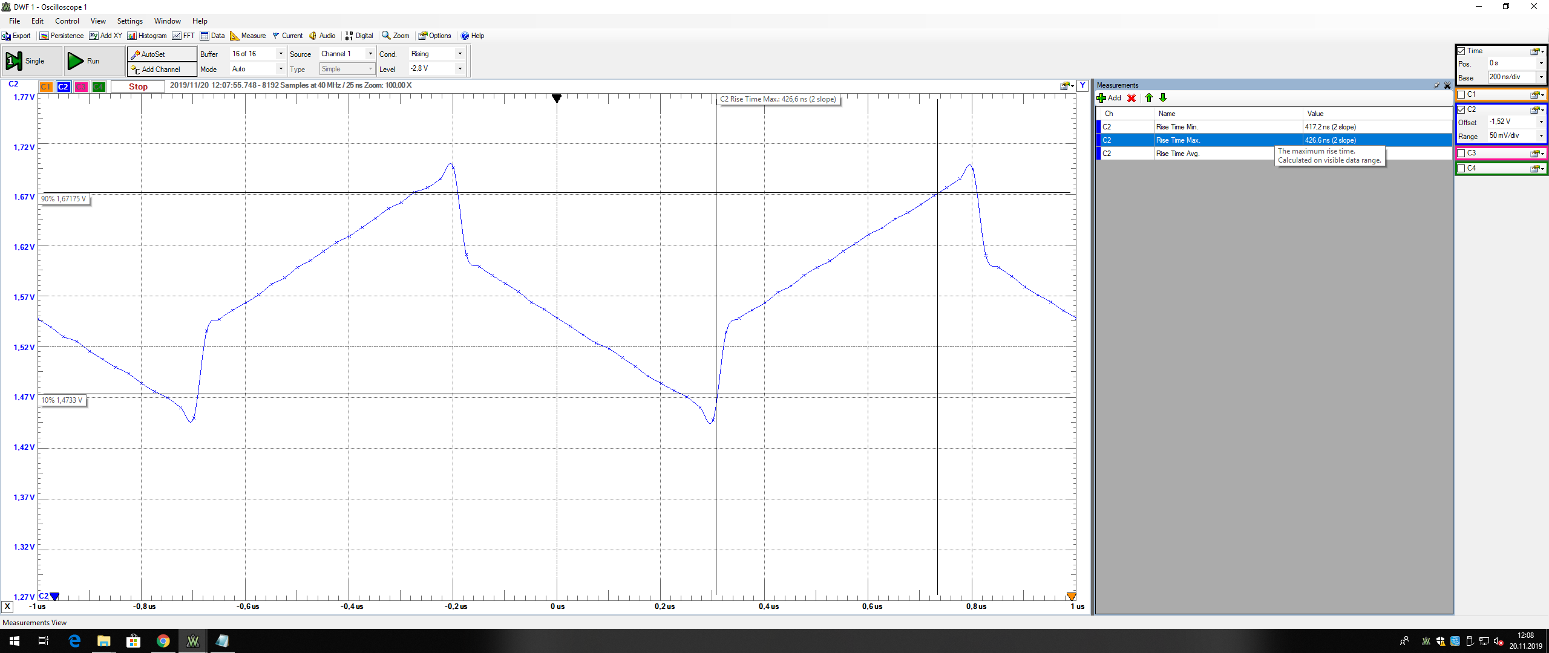Enable the C1 channel checkbox
1549x653 pixels.
click(x=1461, y=95)
